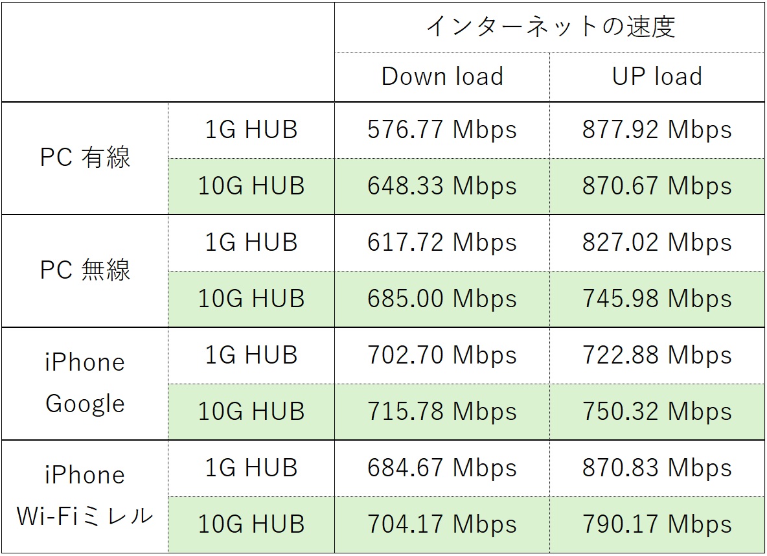Viewport: 767px width, 556px height.
Task: Click the 617.72 Mbps cell
Action: [442, 242]
